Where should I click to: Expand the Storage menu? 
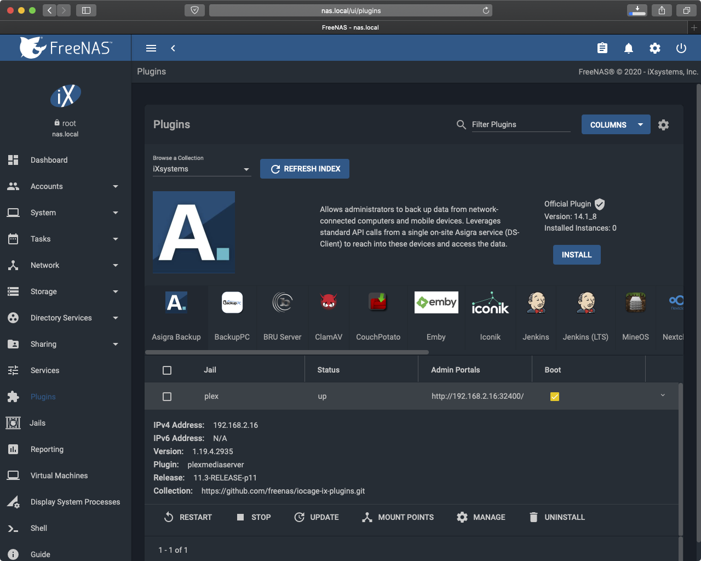pos(66,291)
